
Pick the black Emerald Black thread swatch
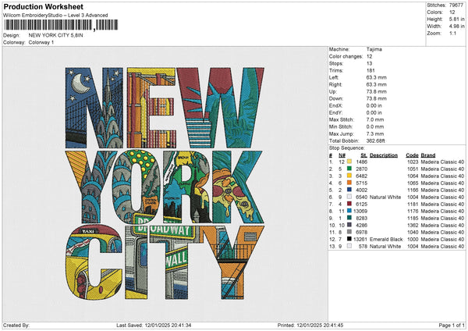pos(349,239)
